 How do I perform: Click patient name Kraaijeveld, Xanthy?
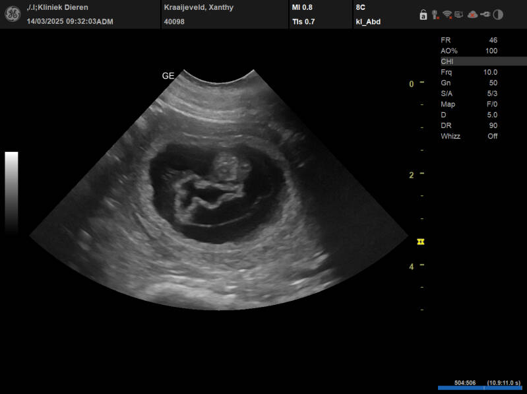199,7
